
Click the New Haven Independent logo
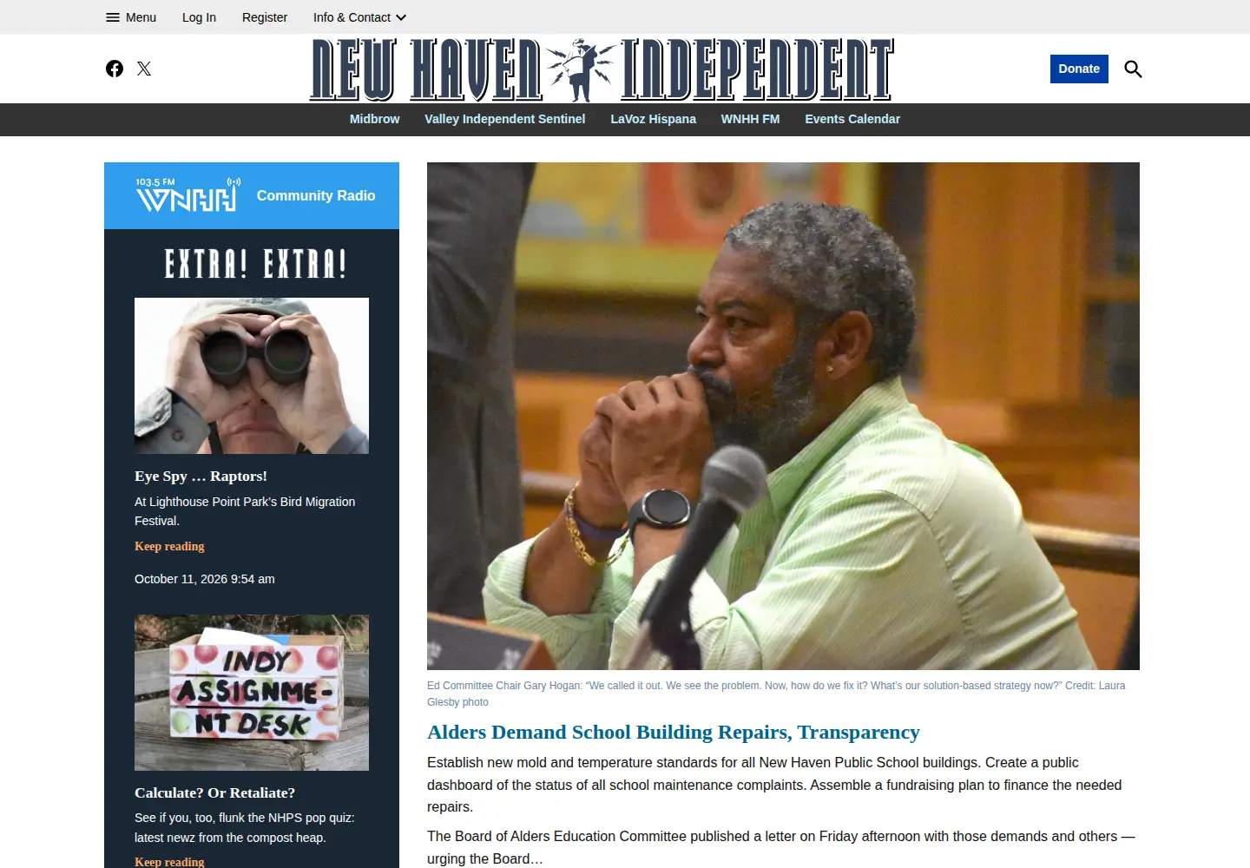(602, 69)
